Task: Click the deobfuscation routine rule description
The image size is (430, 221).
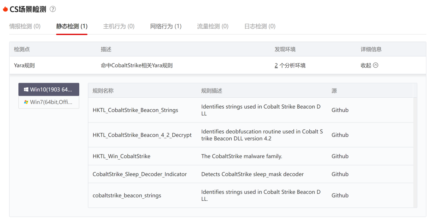Action: tap(262, 135)
